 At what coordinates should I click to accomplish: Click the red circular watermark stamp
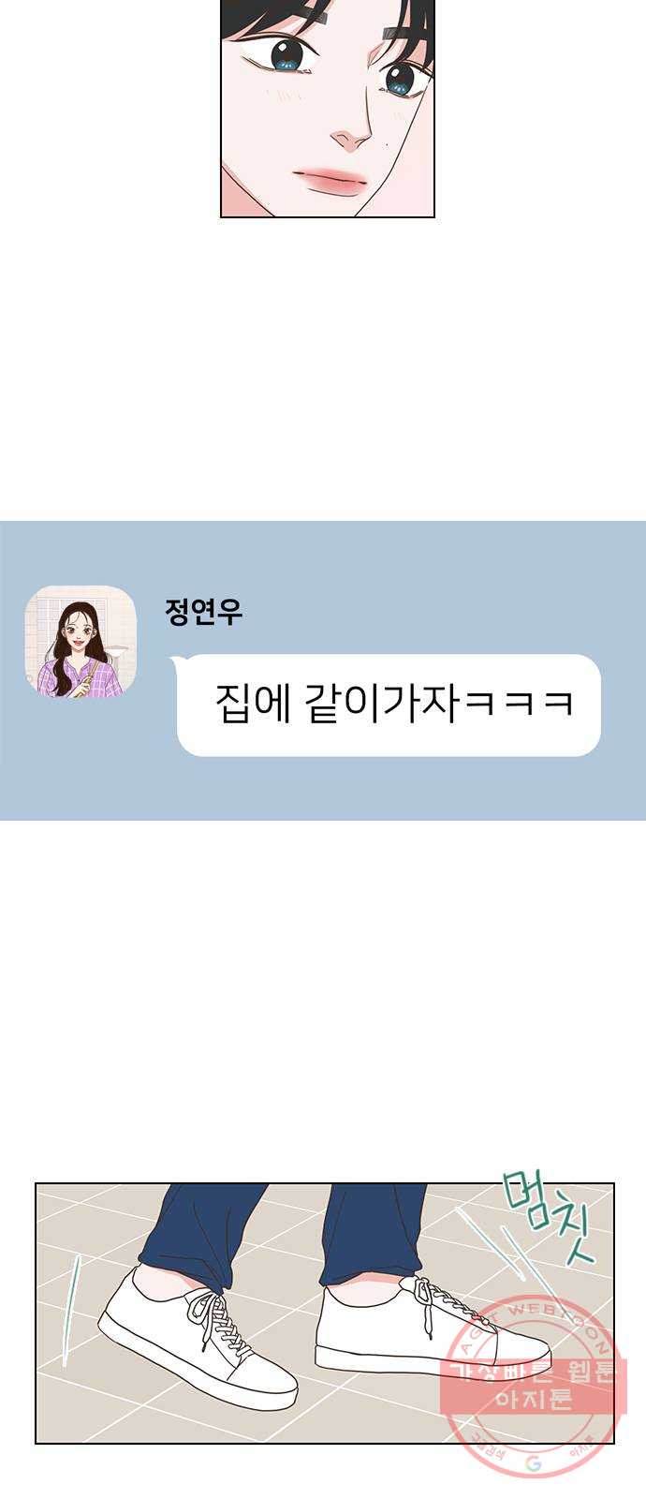(x=529, y=1385)
